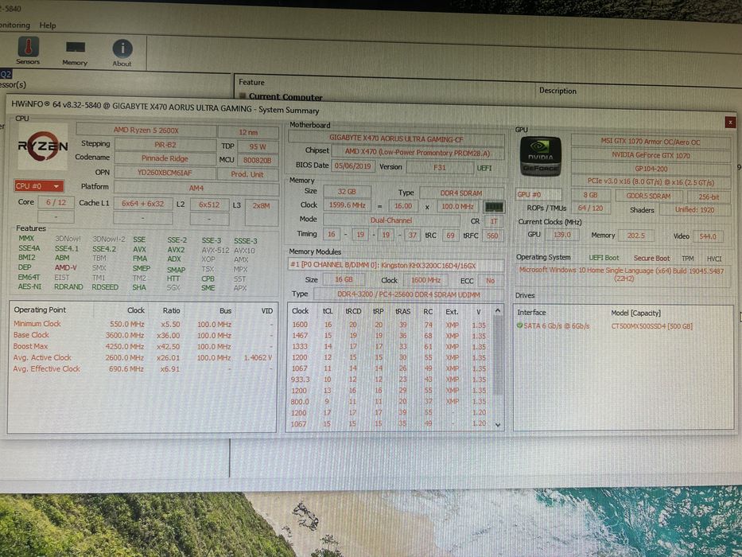Image resolution: width=742 pixels, height=557 pixels.
Task: Open the GPU #0 selector dropdown
Action: click(x=538, y=194)
